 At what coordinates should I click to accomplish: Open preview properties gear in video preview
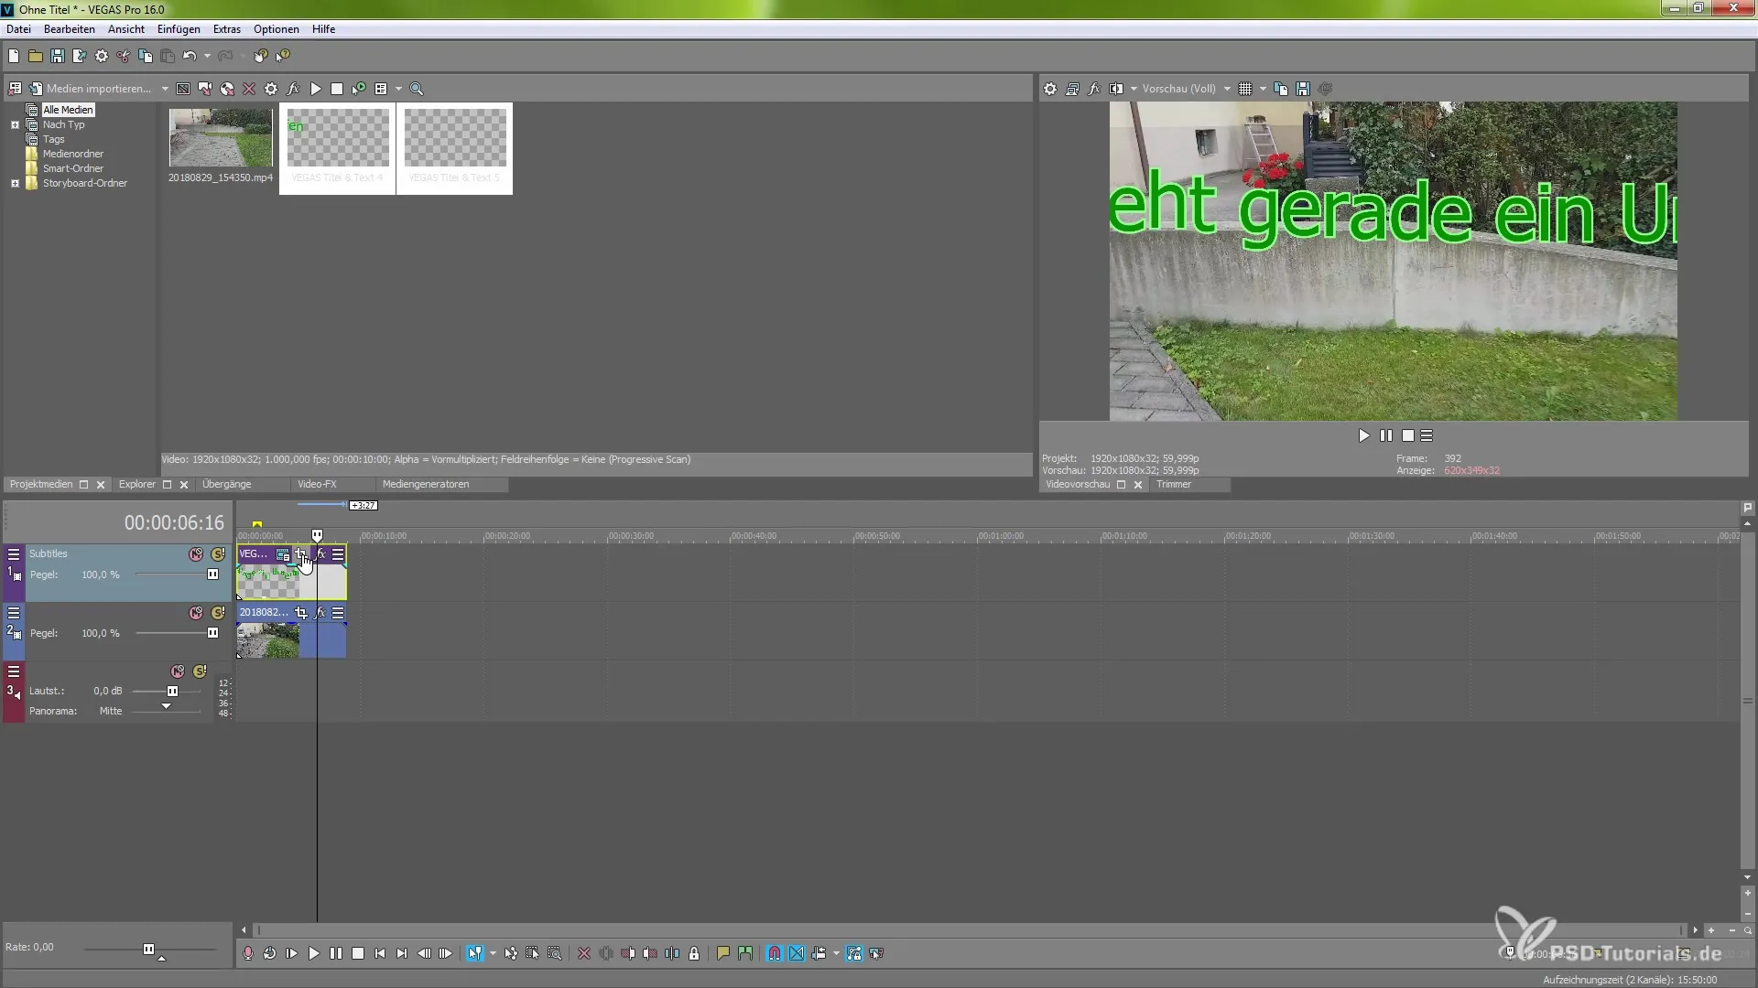[x=1050, y=89]
